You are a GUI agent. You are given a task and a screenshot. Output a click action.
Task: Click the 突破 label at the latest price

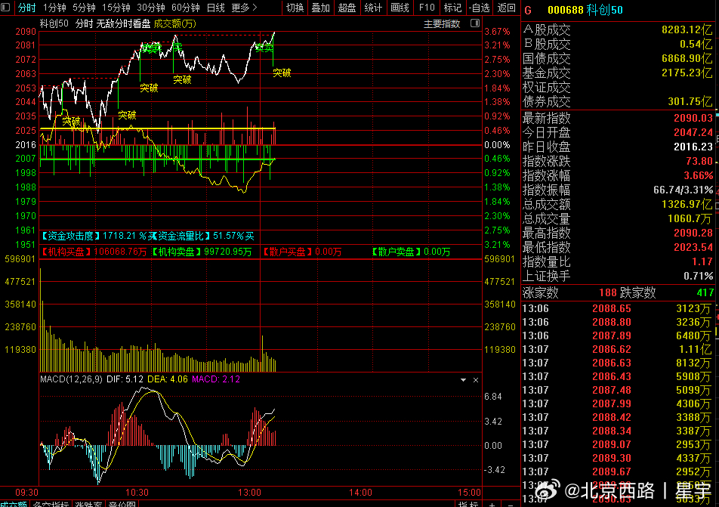click(282, 73)
